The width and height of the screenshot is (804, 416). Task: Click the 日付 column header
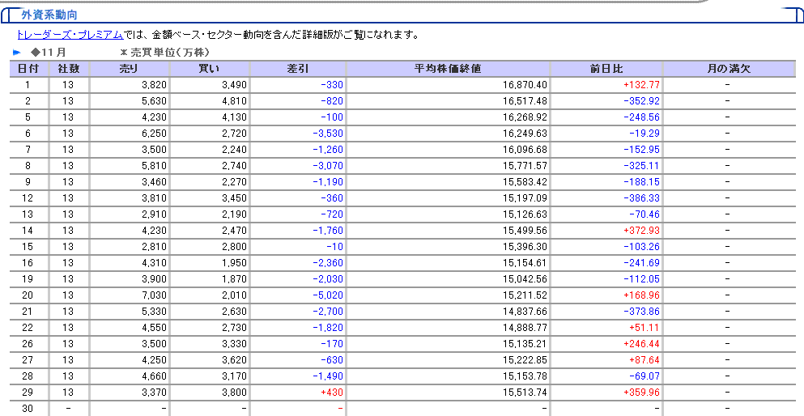pos(28,69)
